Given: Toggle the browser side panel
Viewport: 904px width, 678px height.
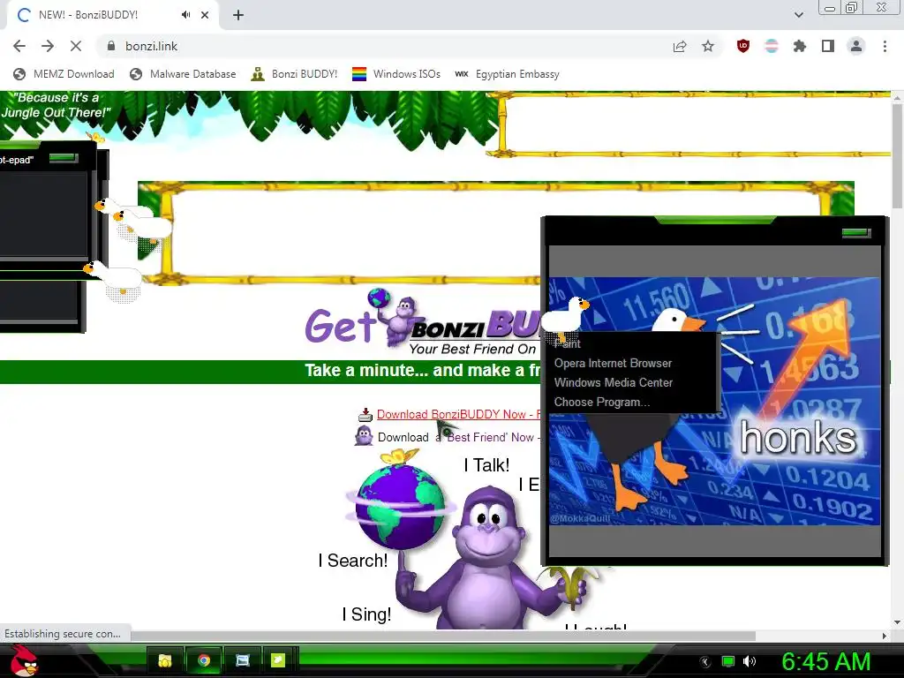Looking at the screenshot, I should 828,46.
